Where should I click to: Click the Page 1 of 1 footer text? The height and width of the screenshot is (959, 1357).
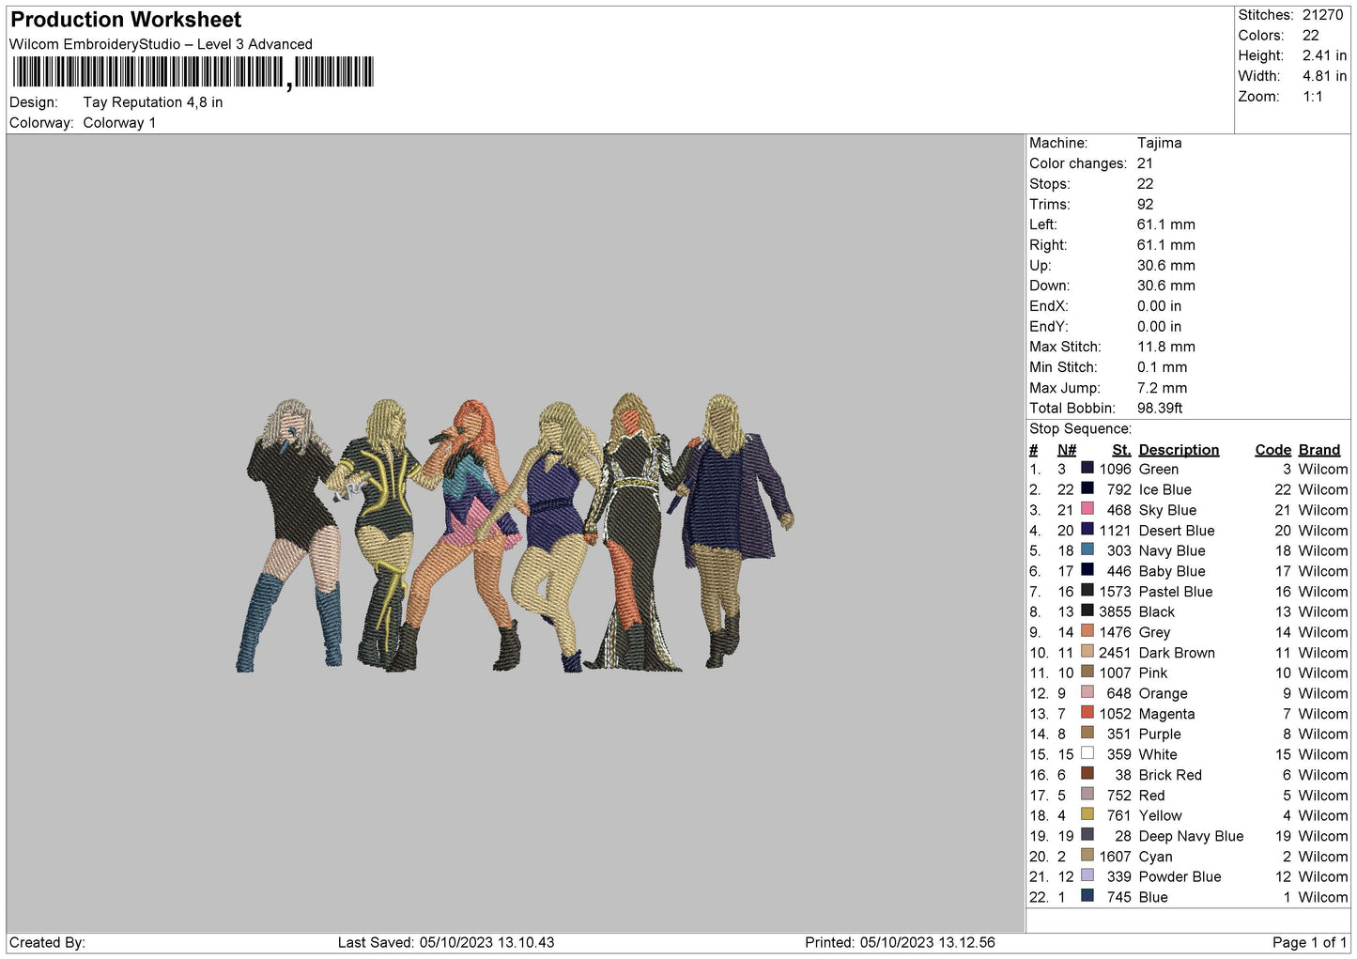point(1310,942)
